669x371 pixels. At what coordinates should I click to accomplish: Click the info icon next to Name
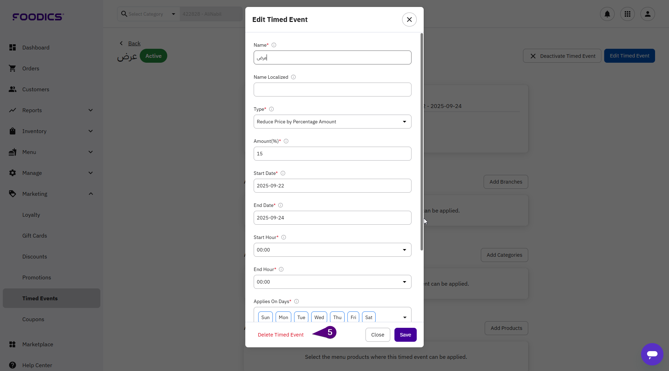[x=274, y=45]
